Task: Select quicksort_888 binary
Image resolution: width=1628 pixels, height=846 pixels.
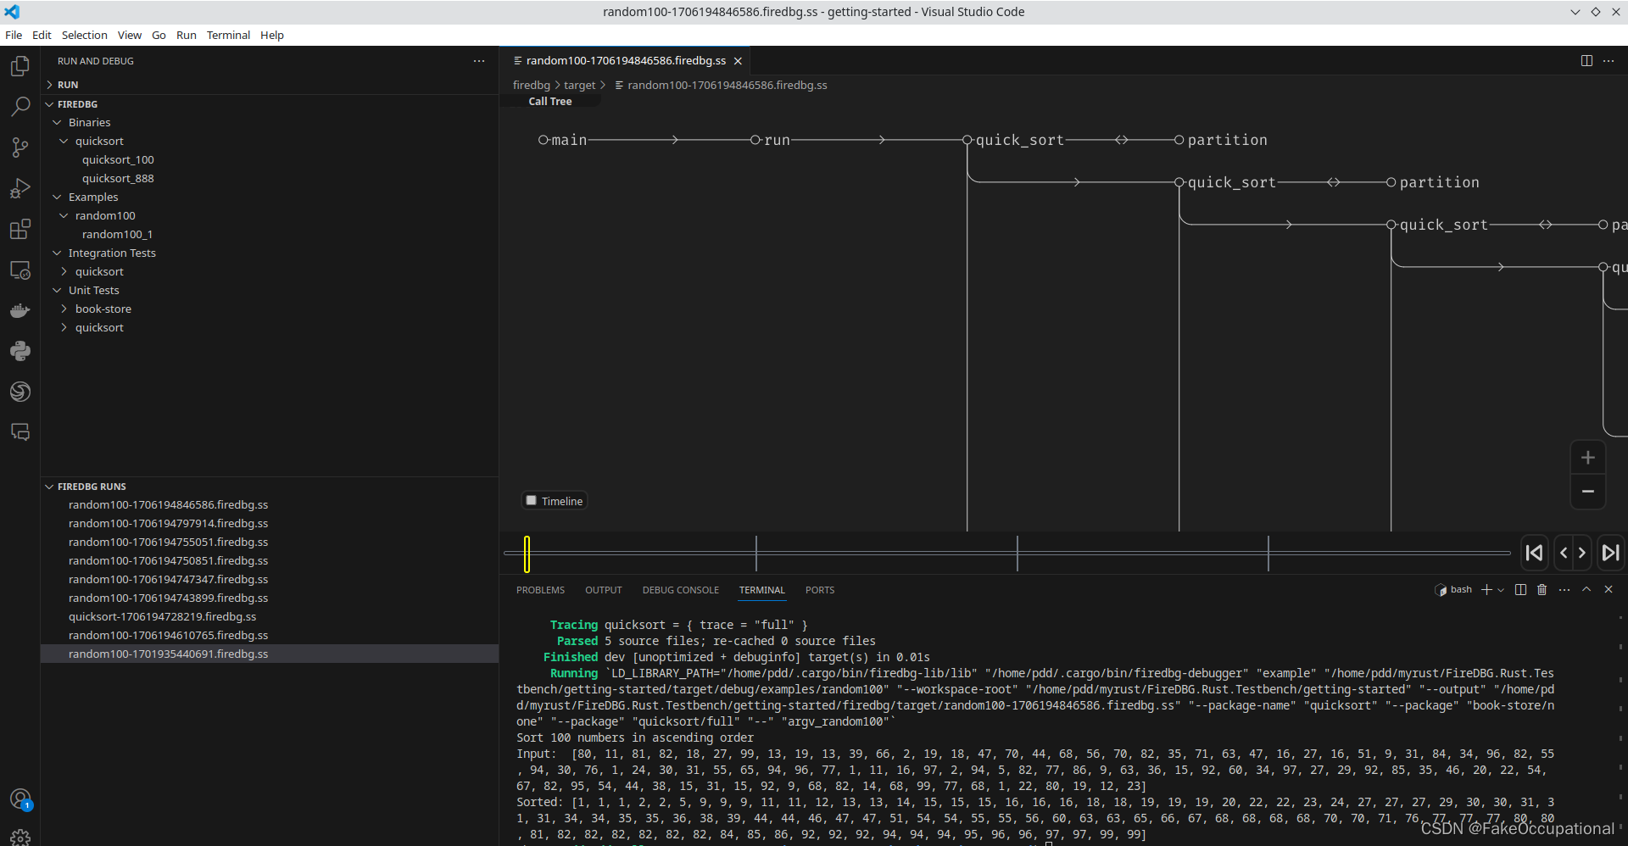Action: point(118,179)
